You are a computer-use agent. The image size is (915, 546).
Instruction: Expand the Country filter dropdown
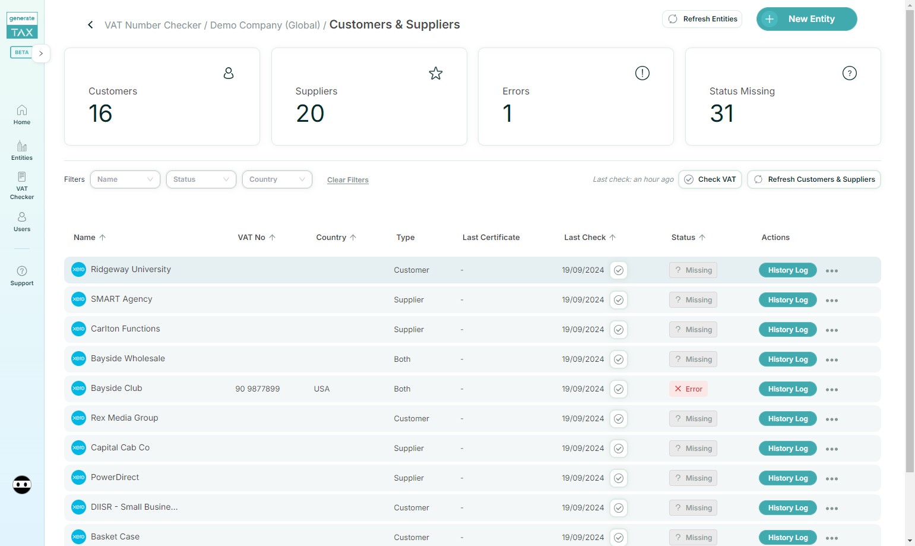click(277, 179)
